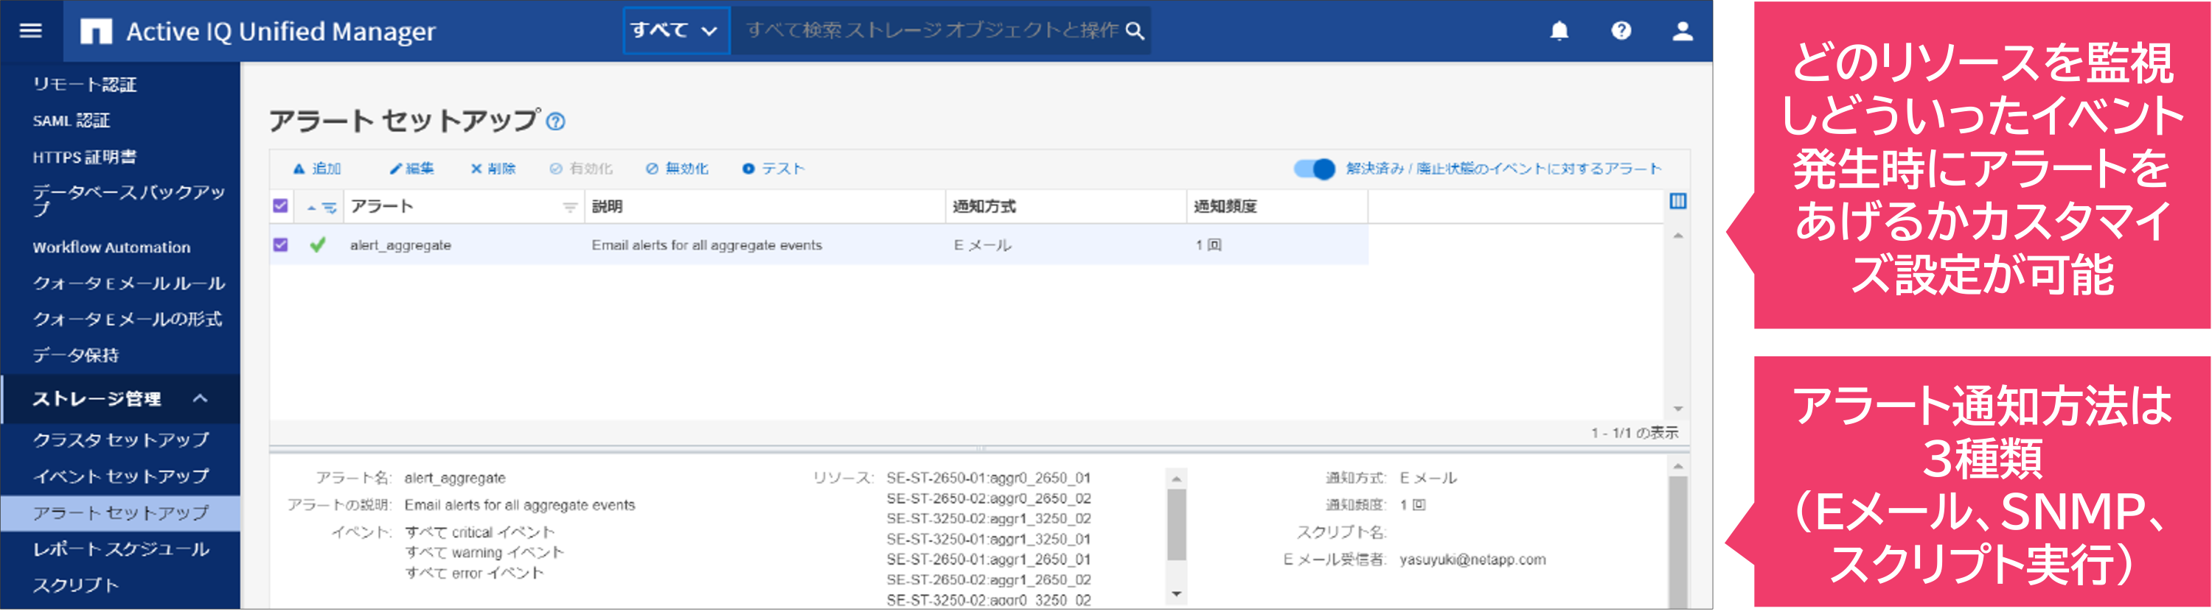Click the 無効化 disable button
Viewport: 2212px width, 614px height.
pyautogui.click(x=678, y=169)
